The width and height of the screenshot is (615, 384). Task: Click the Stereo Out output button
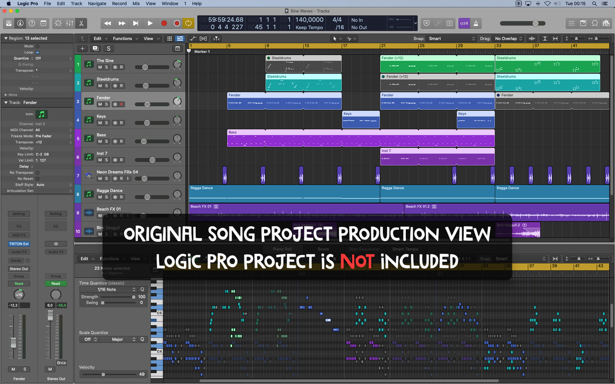click(19, 268)
